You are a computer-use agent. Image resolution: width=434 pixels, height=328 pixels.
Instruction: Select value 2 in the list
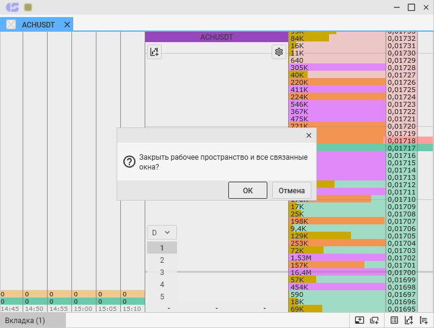pos(162,260)
